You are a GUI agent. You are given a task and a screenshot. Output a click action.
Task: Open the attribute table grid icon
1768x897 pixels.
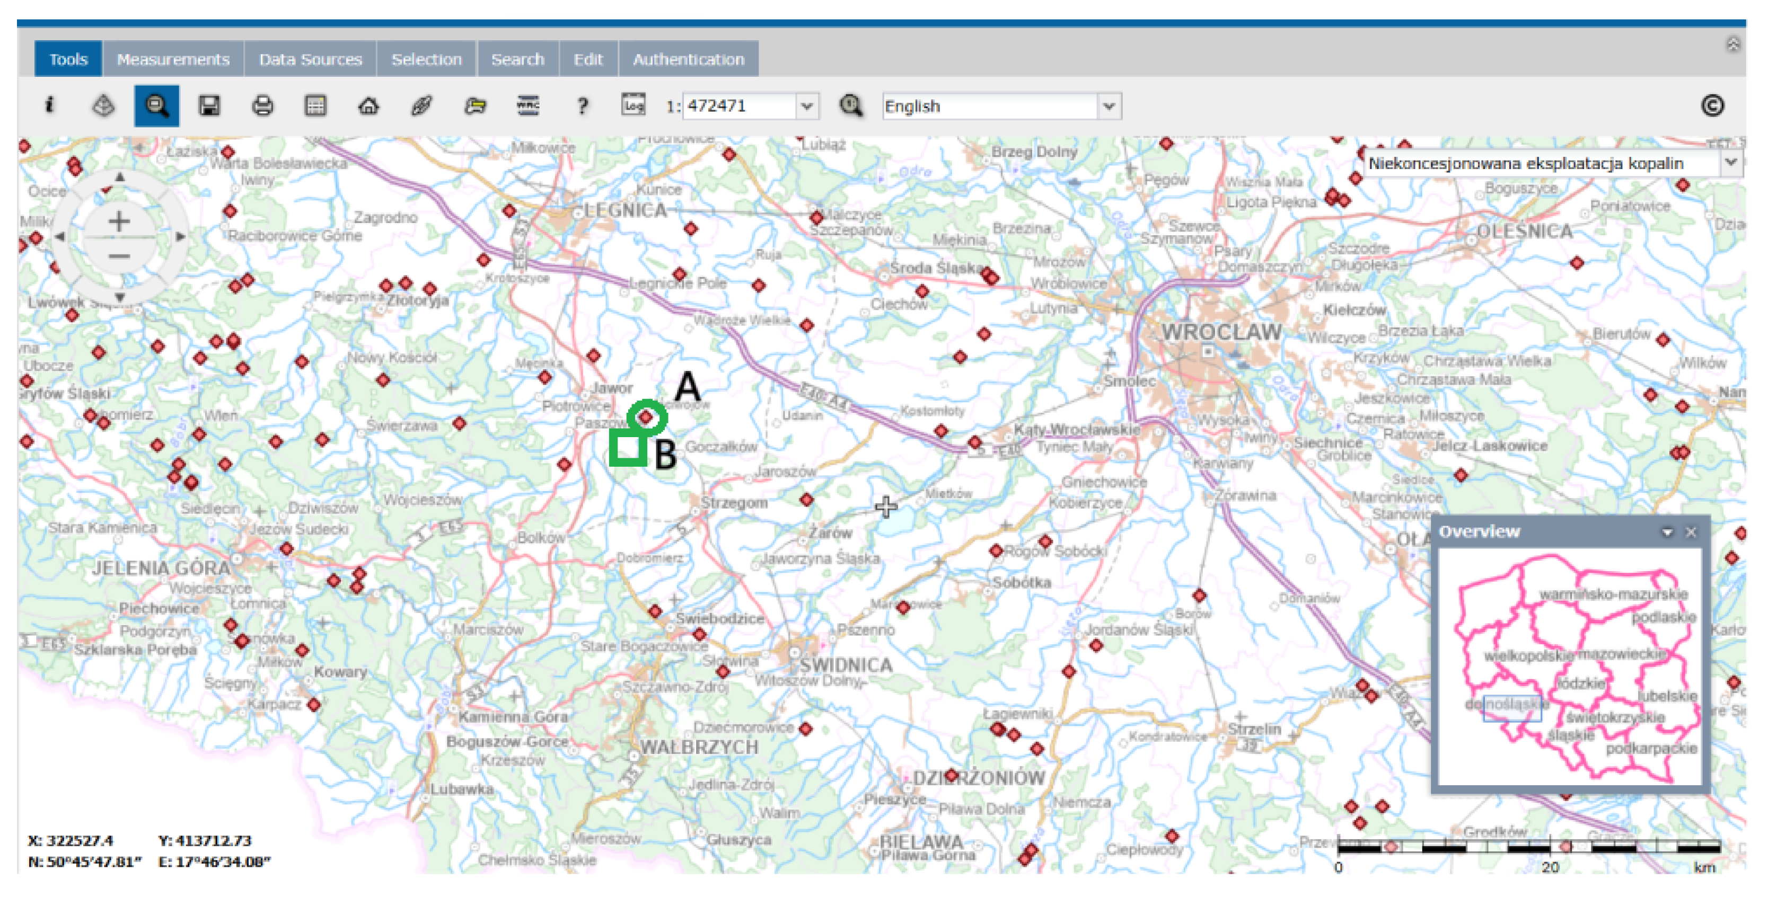point(315,105)
